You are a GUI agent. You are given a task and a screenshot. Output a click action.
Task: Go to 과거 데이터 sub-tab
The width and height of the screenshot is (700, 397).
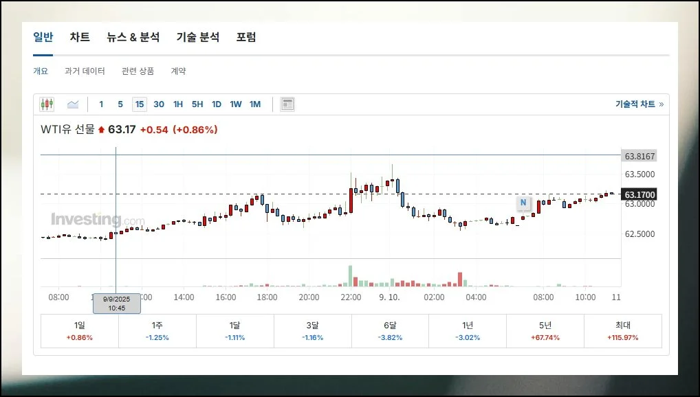85,71
